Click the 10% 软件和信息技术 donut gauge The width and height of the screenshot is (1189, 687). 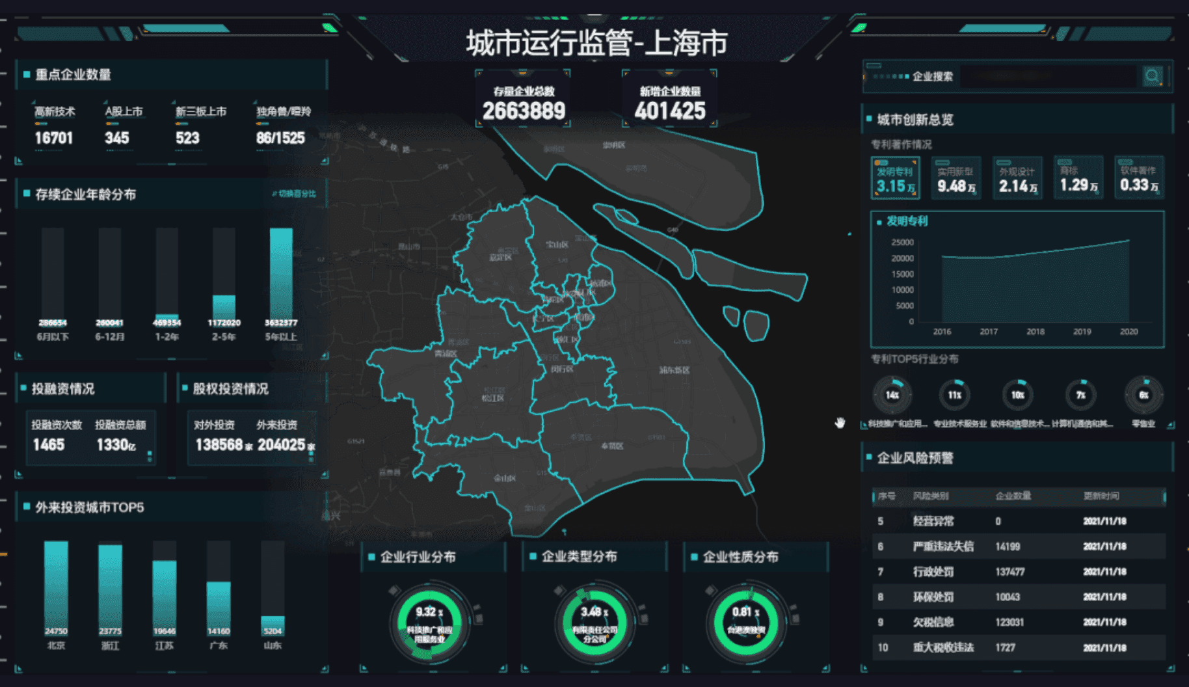pos(1017,395)
